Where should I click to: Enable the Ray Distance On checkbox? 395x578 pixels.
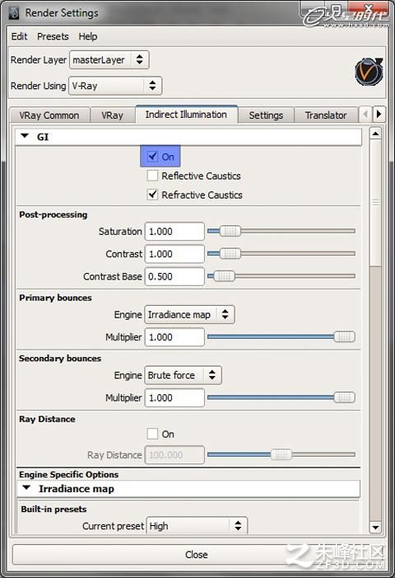152,434
